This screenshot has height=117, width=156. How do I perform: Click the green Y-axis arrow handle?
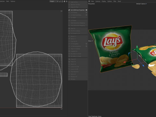click(137, 46)
